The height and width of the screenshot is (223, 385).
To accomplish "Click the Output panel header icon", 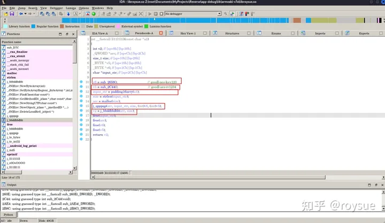I will (3, 184).
